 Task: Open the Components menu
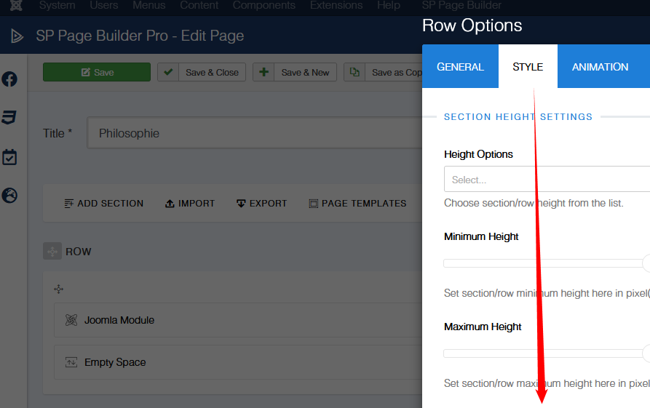click(x=264, y=5)
